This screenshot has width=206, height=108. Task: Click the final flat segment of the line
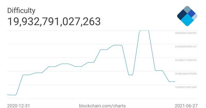pos(172,82)
